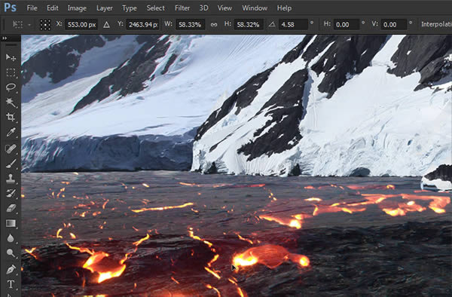The height and width of the screenshot is (297, 452).
Task: Click the horizontal skew H field
Action: (x=347, y=25)
